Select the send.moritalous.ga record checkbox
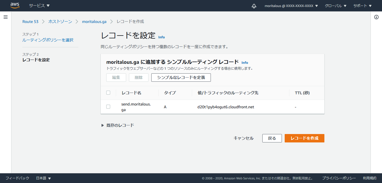The image size is (382, 183). click(x=108, y=107)
